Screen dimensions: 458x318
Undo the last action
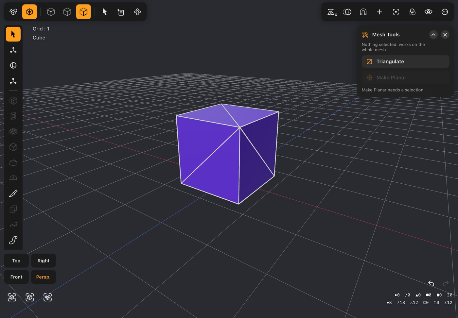point(431,283)
